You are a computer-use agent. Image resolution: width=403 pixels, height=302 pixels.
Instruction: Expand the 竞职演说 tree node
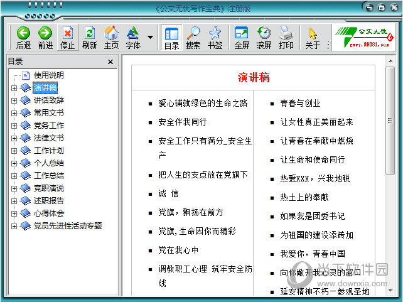click(14, 188)
